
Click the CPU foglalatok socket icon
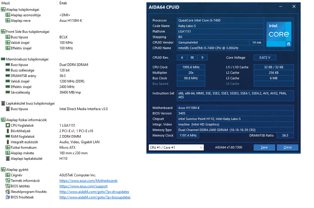click(x=8, y=125)
